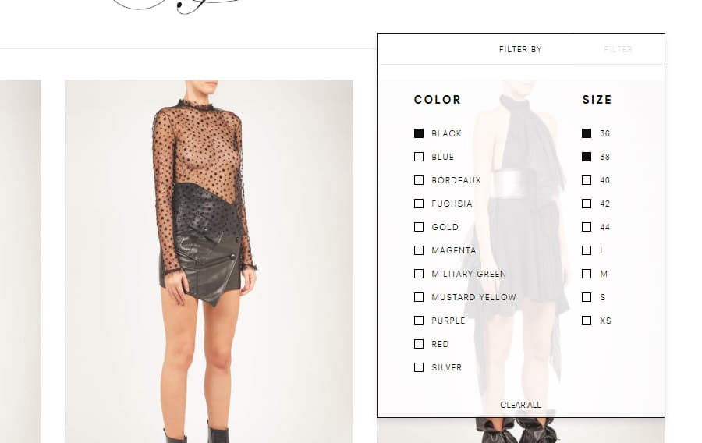Check the size 40 box
The width and height of the screenshot is (702, 443).
[587, 180]
